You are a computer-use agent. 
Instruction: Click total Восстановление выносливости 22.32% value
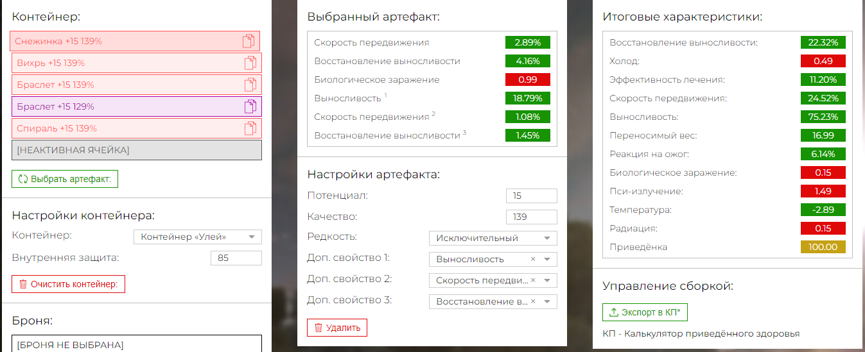[823, 42]
